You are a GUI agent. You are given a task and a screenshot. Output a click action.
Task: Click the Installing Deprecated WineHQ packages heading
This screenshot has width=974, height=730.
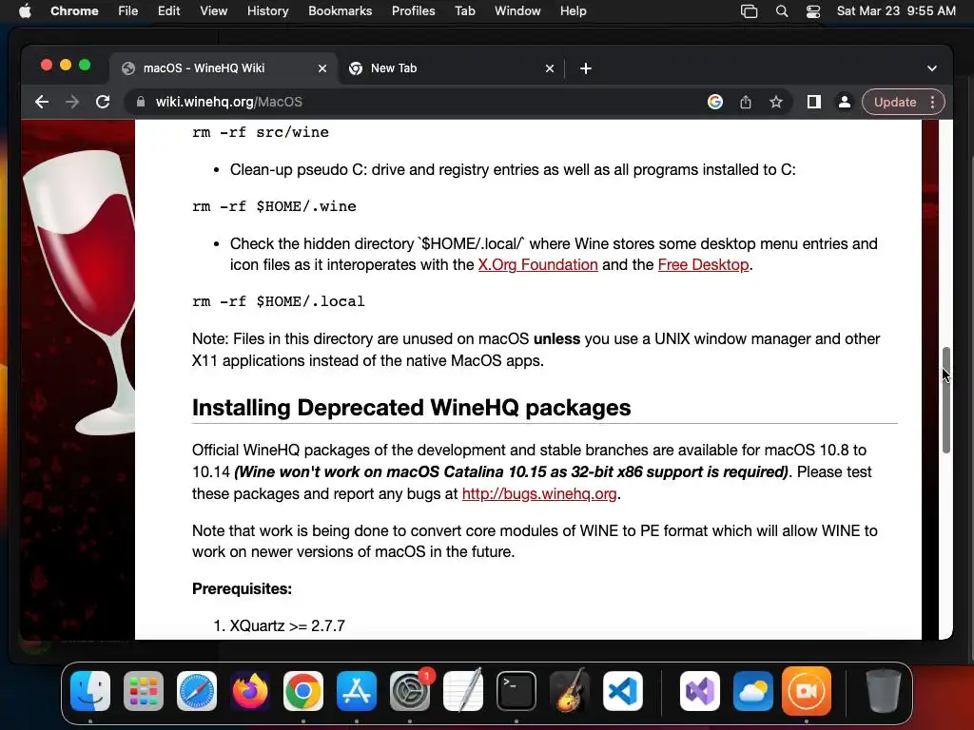411,408
